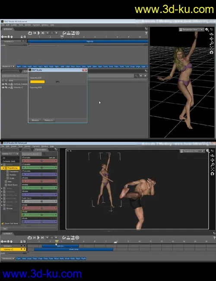Screen dimensions: 216x281
Task: Add track plus icon in upper aniMate2
Action: pyautogui.click(x=2, y=37)
